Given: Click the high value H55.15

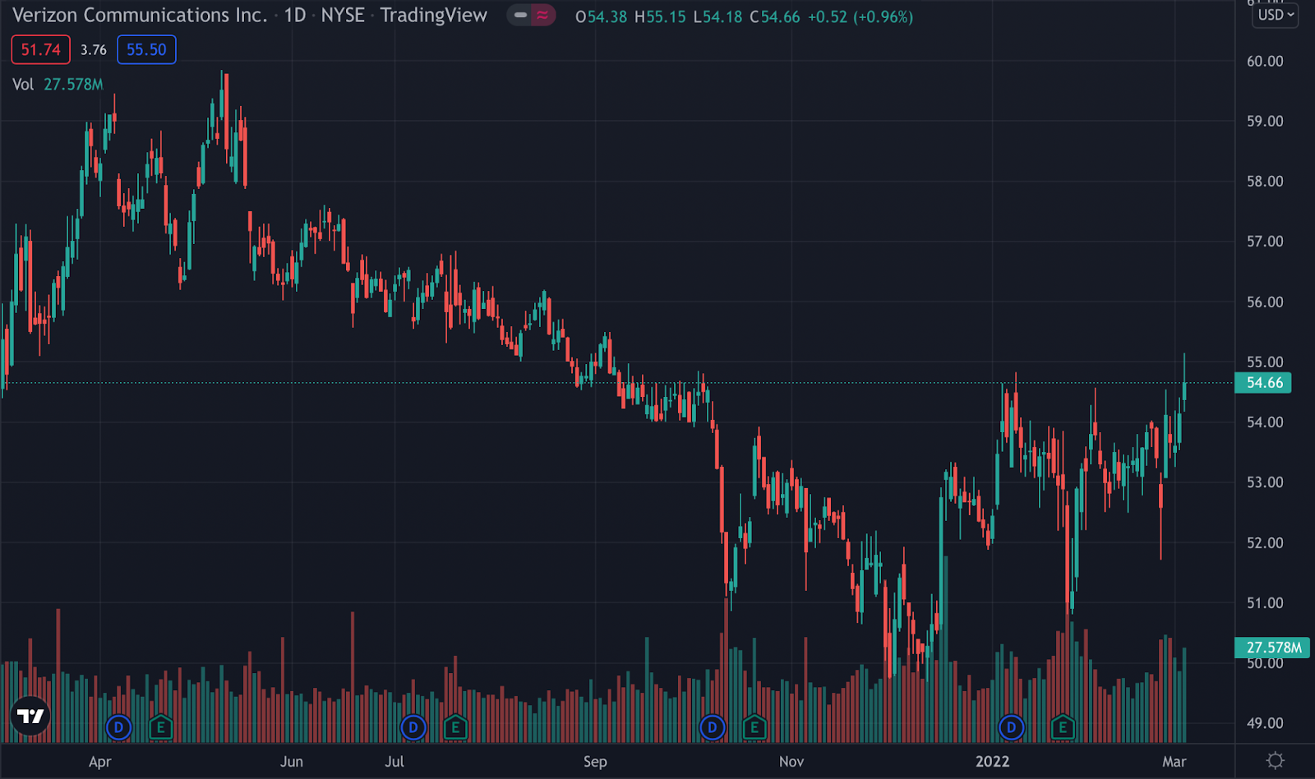Looking at the screenshot, I should click(x=660, y=16).
